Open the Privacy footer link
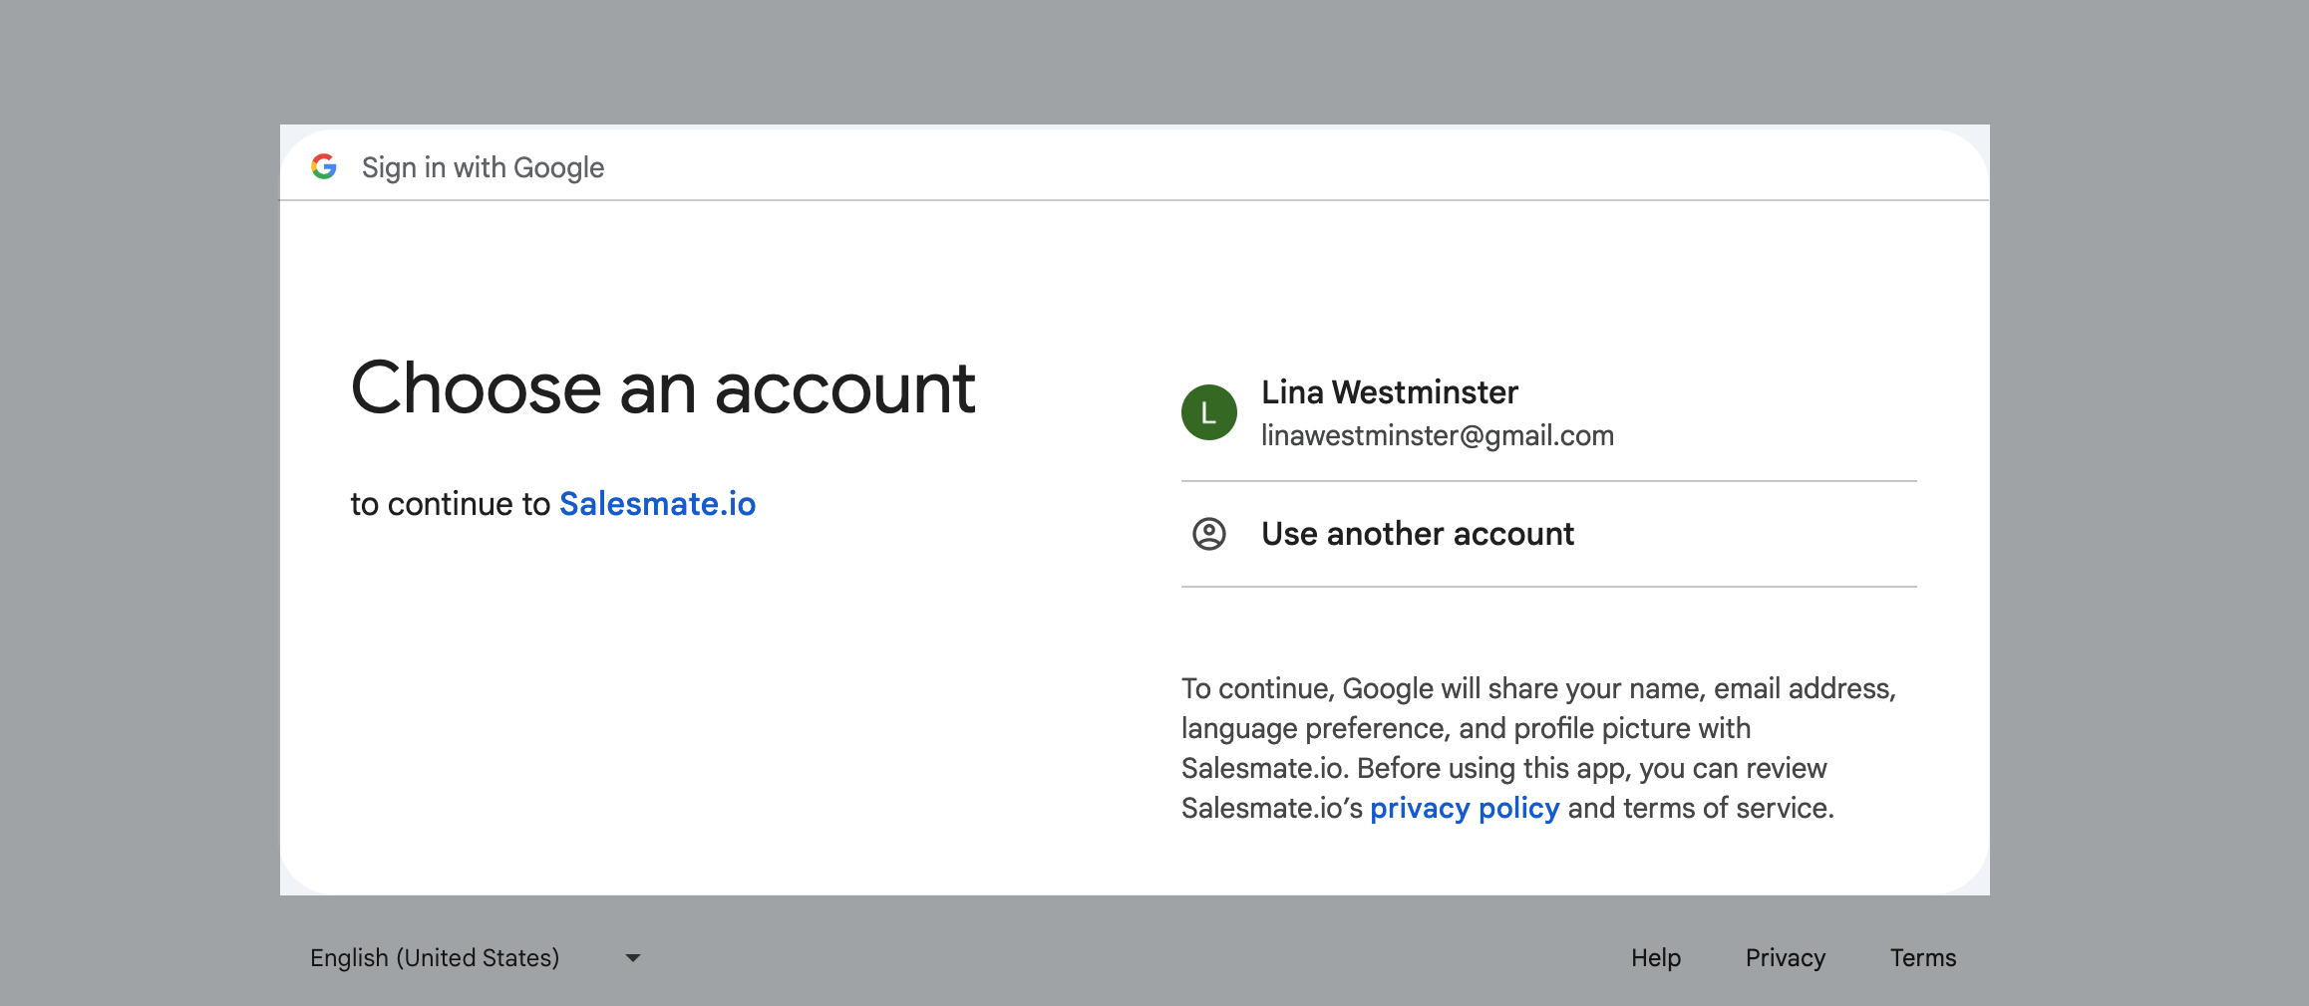Viewport: 2309px width, 1006px height. [1786, 958]
